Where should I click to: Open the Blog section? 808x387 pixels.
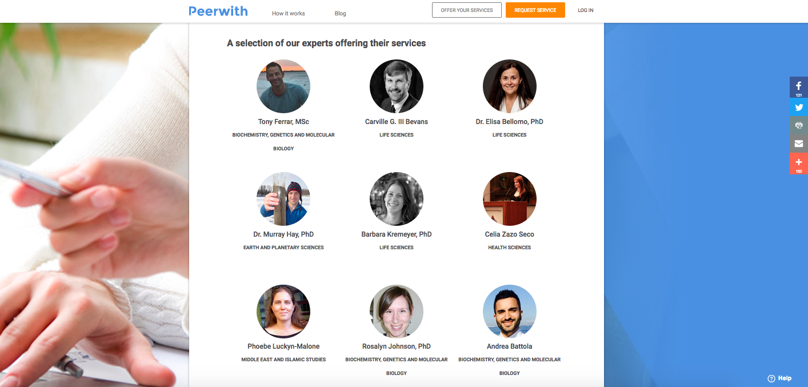[x=341, y=13]
